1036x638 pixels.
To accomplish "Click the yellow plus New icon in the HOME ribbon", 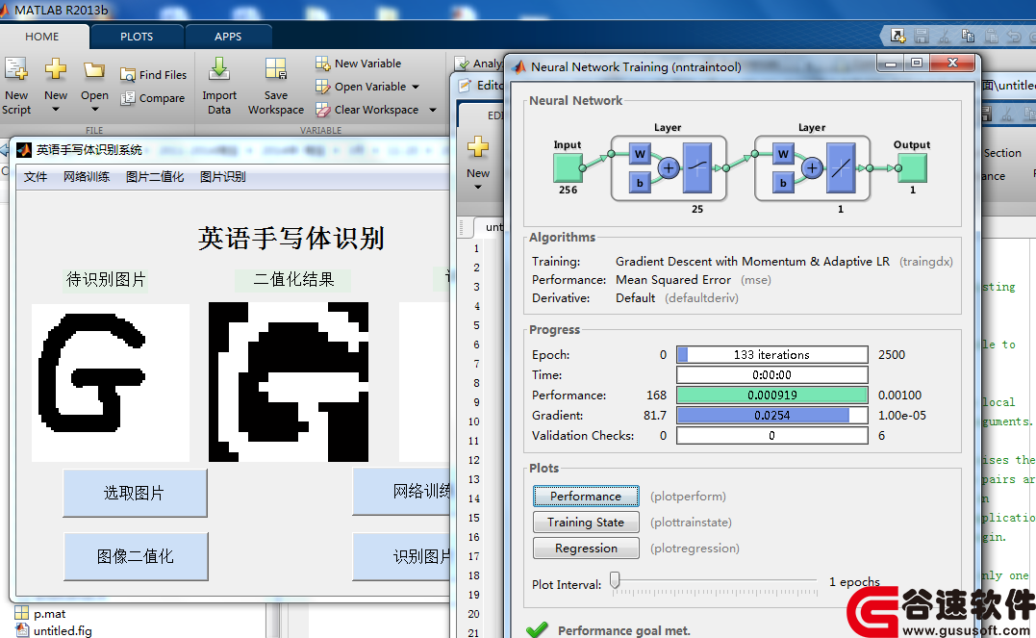I will click(56, 68).
